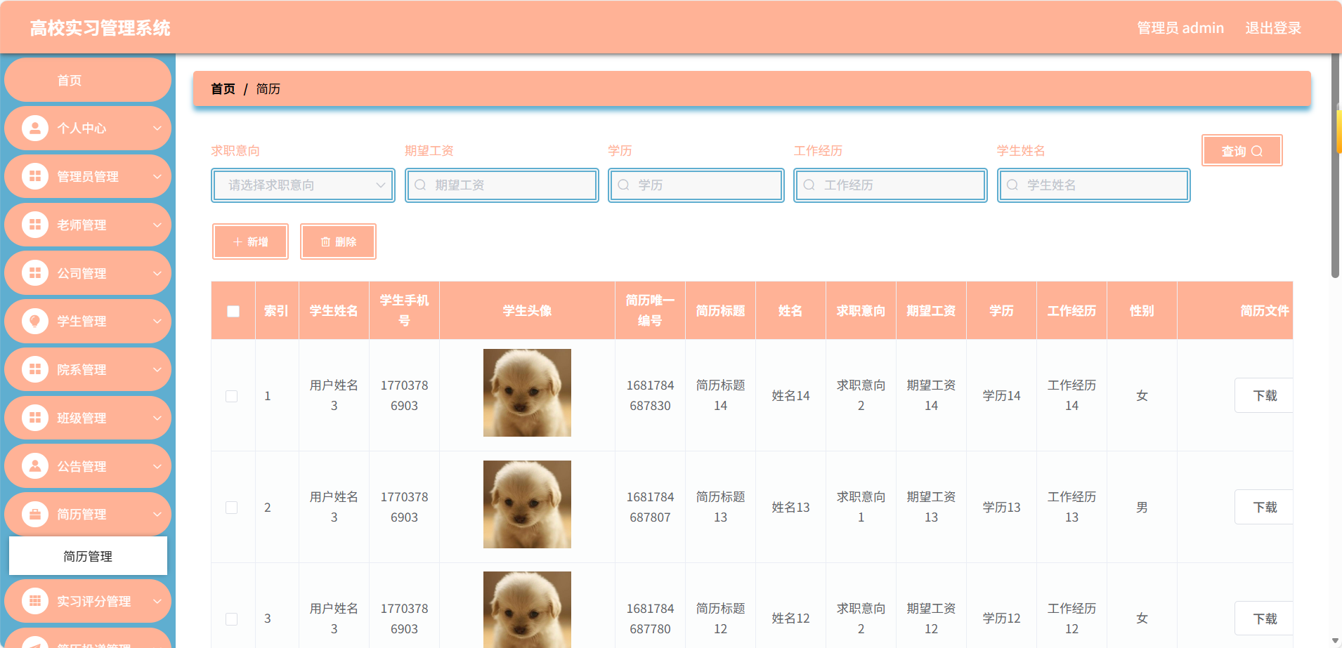The width and height of the screenshot is (1342, 648).
Task: Click the puppy avatar in row 姓名13
Action: click(x=527, y=504)
